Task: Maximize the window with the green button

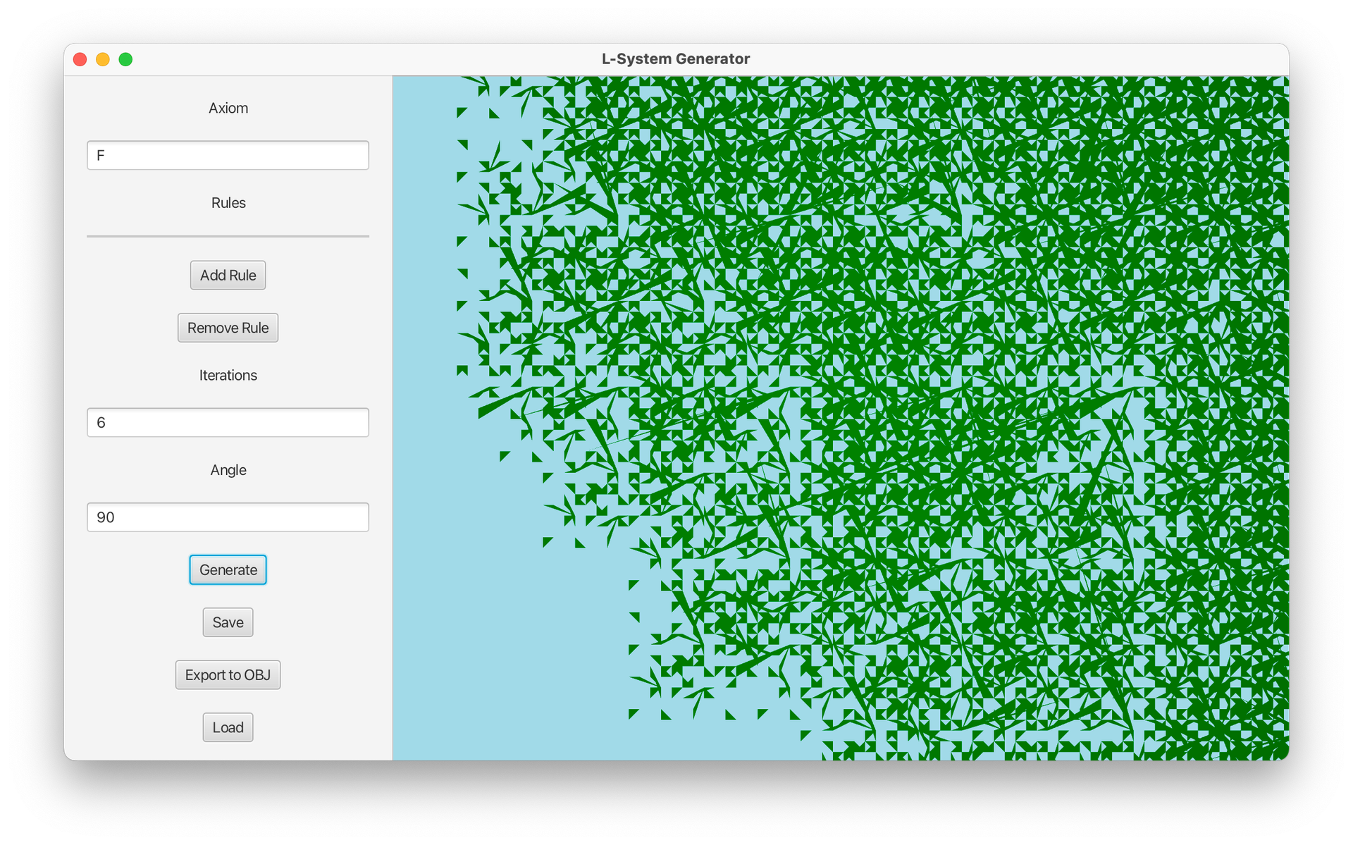Action: 125,59
